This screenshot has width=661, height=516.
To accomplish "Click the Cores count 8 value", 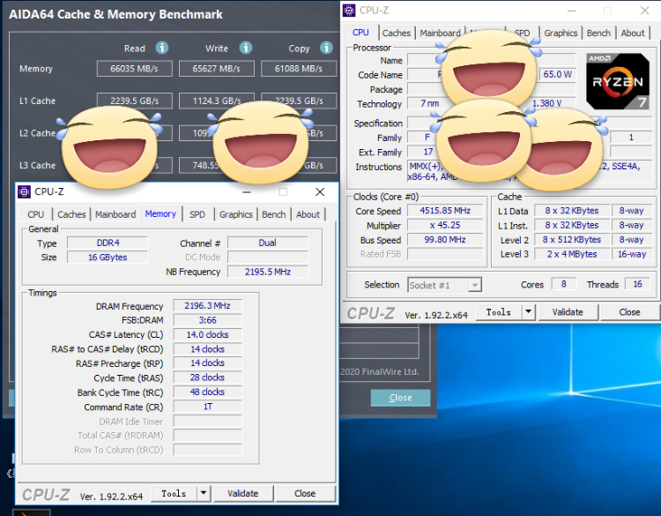I will (x=564, y=284).
